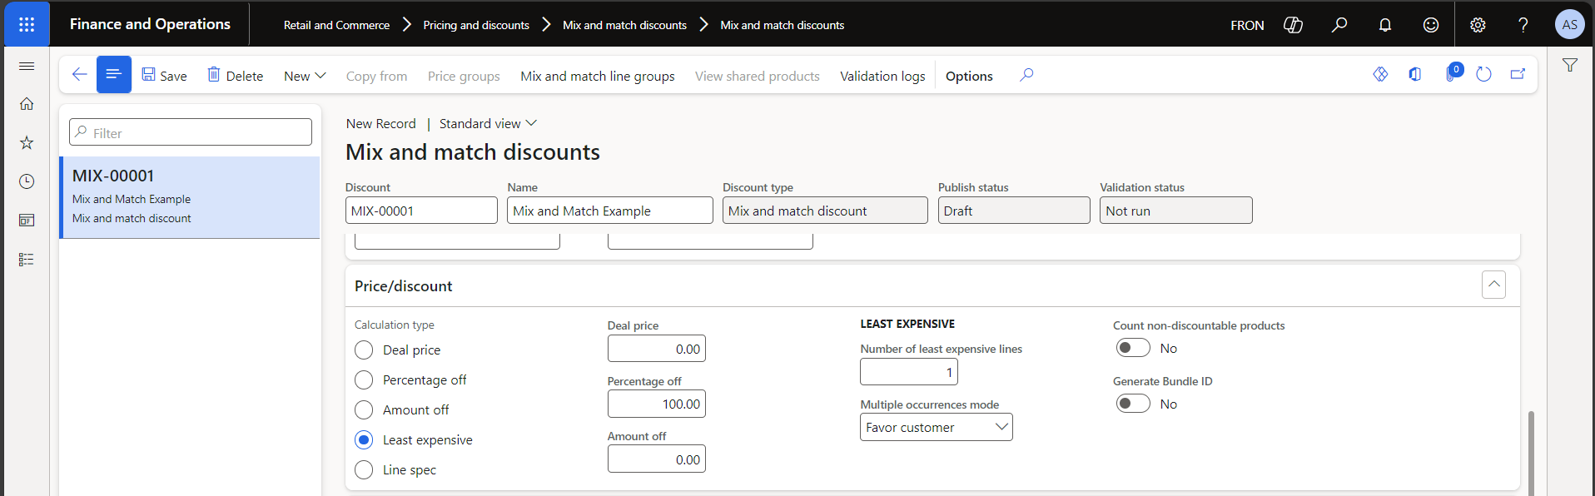Click the Percentage off input field
The width and height of the screenshot is (1595, 496).
[x=656, y=404]
